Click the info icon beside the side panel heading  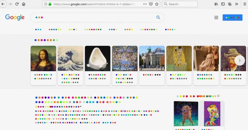tap(218, 96)
